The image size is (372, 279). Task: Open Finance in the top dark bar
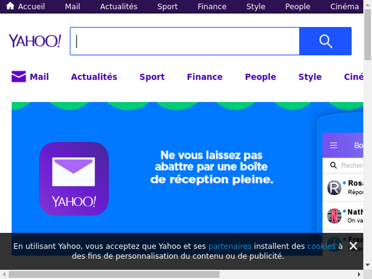[212, 7]
